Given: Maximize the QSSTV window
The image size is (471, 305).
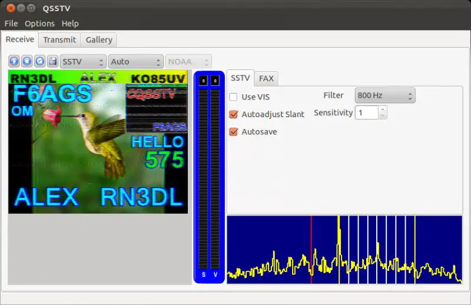Looking at the screenshot, I should tap(31, 8).
